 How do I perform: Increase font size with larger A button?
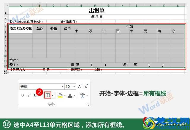click(80, 86)
